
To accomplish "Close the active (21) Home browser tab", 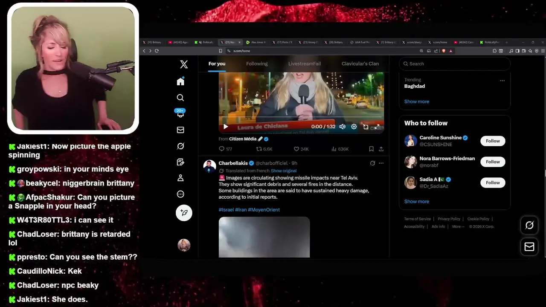I will point(239,42).
